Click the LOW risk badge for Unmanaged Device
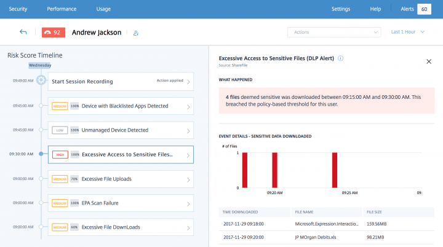 click(60, 130)
